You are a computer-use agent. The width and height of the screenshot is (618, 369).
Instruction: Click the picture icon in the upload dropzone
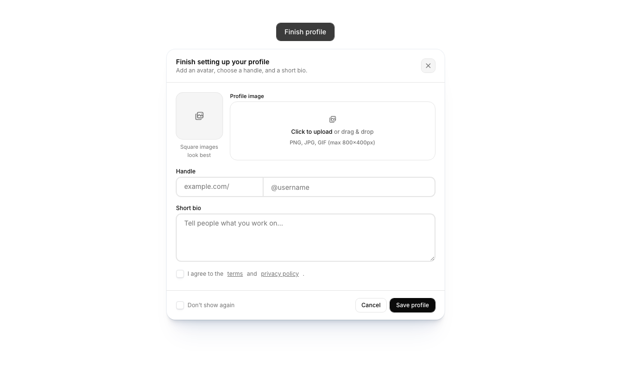pyautogui.click(x=332, y=119)
